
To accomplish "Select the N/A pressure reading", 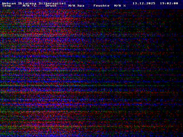I will 72,6.
